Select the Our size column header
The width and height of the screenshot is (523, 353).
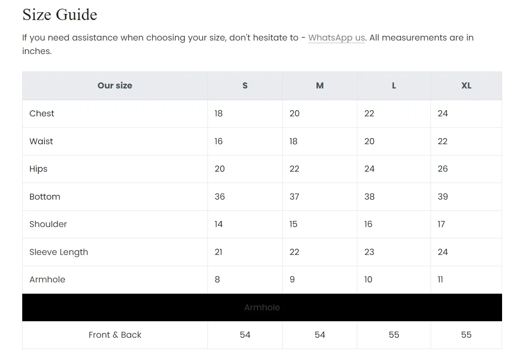(115, 86)
